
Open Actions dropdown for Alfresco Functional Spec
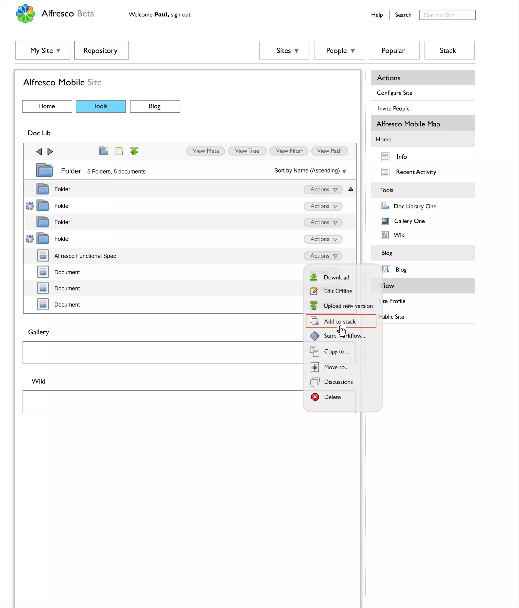point(323,256)
